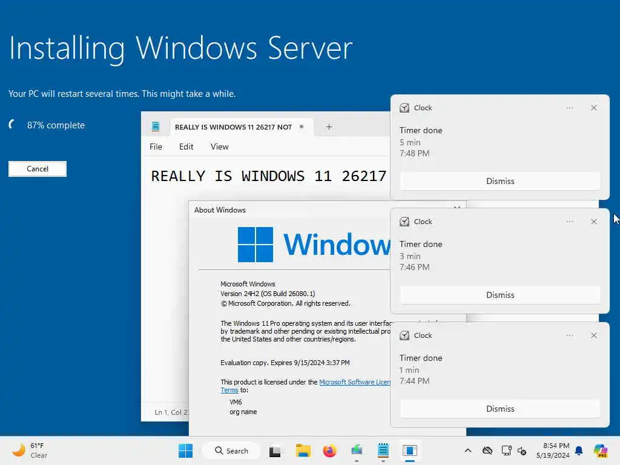Open options menu of 3 min notification
The image size is (620, 465).
tap(569, 222)
